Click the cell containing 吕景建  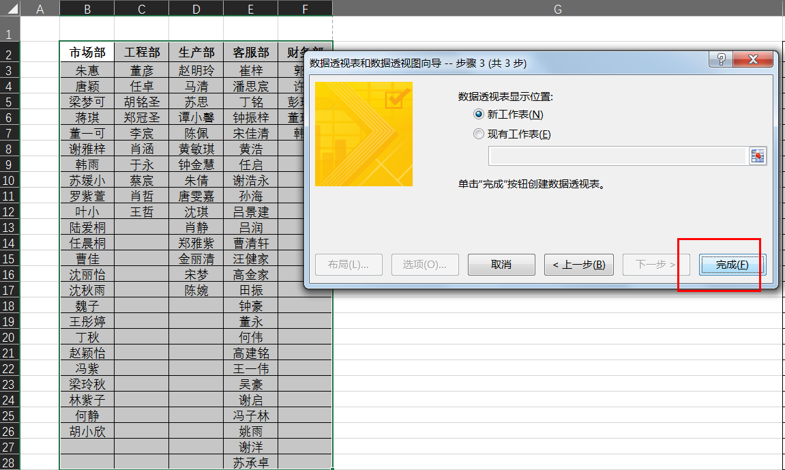pyautogui.click(x=251, y=211)
